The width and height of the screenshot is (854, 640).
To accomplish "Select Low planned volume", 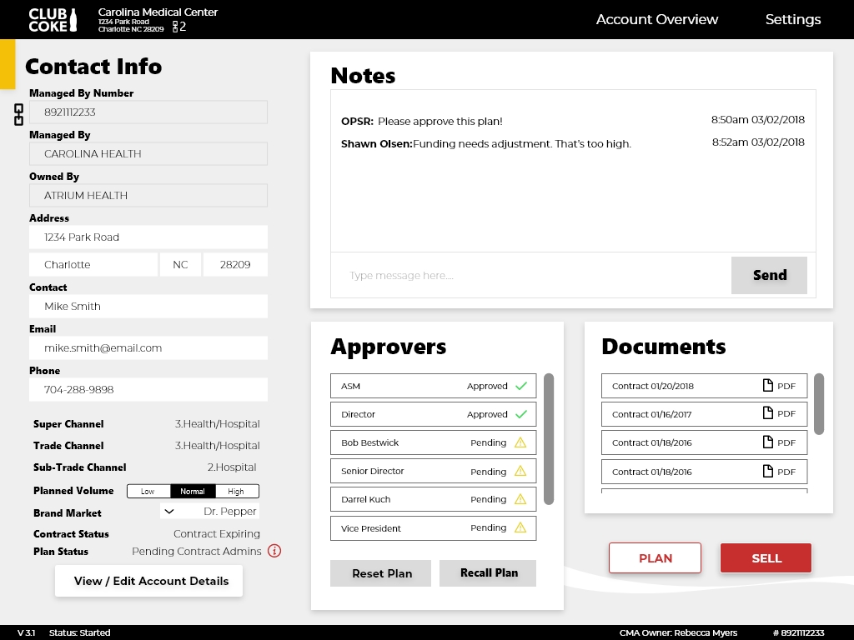I will pyautogui.click(x=148, y=491).
